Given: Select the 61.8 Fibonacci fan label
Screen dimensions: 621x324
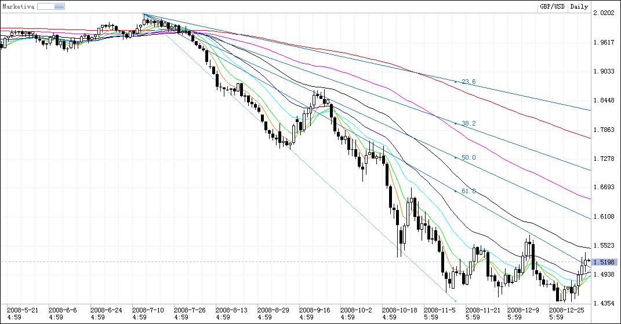Looking at the screenshot, I should click(469, 191).
